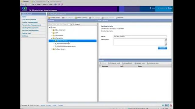Expand the My New Library folder arrow
195x109 pixels.
point(51,49)
